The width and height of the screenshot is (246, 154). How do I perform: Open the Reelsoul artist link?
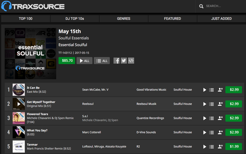click(88, 104)
